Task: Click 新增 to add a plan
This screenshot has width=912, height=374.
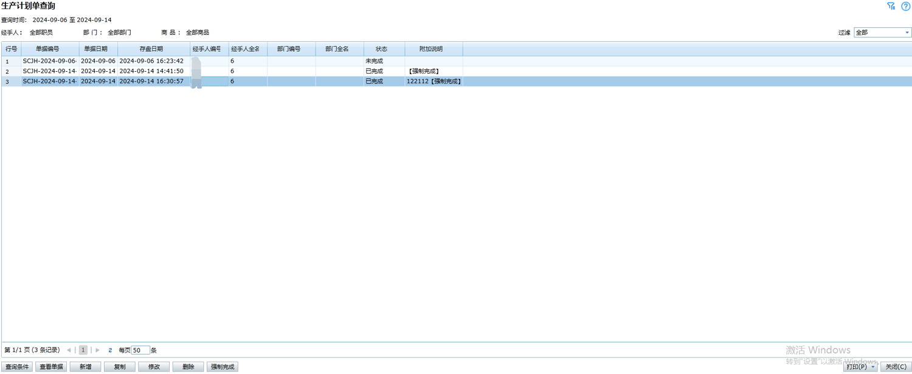Action: 85,367
